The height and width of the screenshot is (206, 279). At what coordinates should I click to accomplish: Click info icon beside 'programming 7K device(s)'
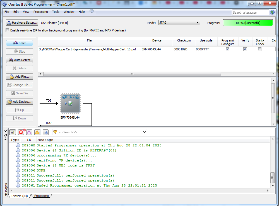click(x=18, y=155)
